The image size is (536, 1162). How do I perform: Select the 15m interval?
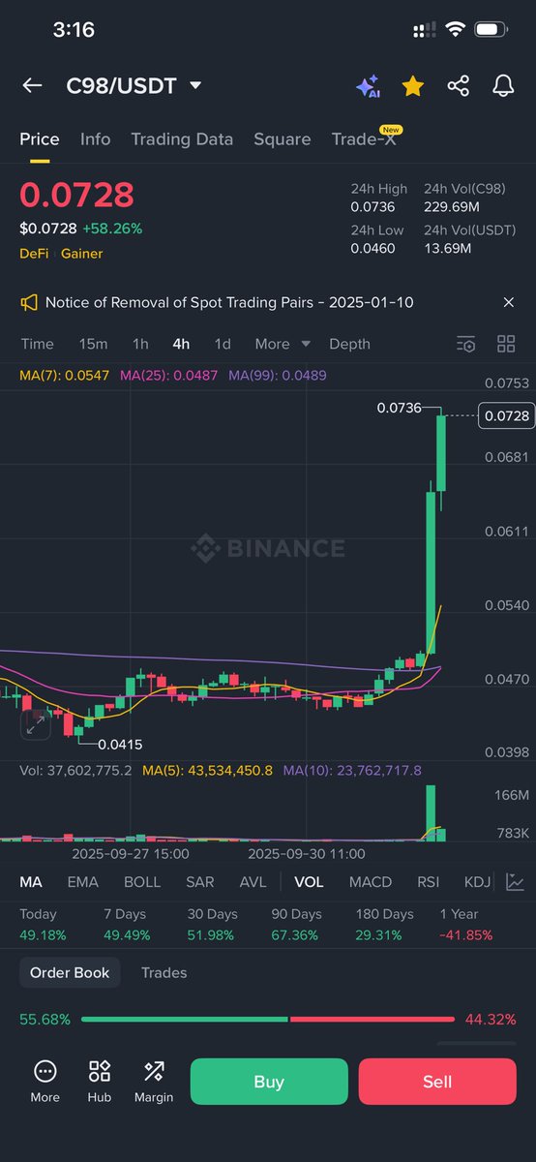(x=94, y=344)
